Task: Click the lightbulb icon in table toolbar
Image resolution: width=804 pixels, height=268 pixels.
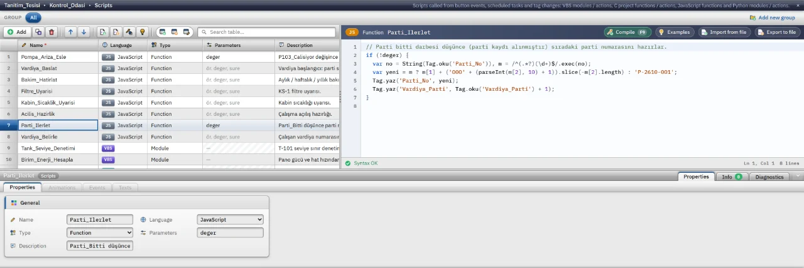Action: pos(142,31)
